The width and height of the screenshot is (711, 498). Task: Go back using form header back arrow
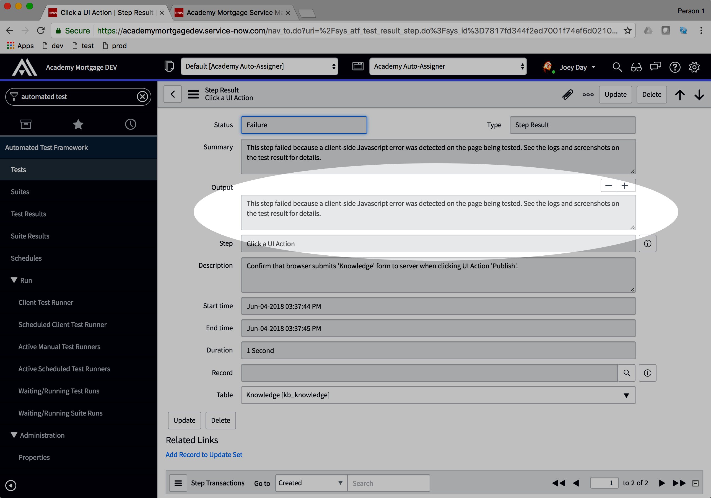point(172,94)
